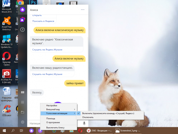Open Avast Free Antivirus desktop icon
The width and height of the screenshot is (178, 134).
pyautogui.click(x=7, y=24)
